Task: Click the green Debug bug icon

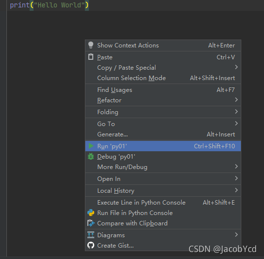Action: 91,157
